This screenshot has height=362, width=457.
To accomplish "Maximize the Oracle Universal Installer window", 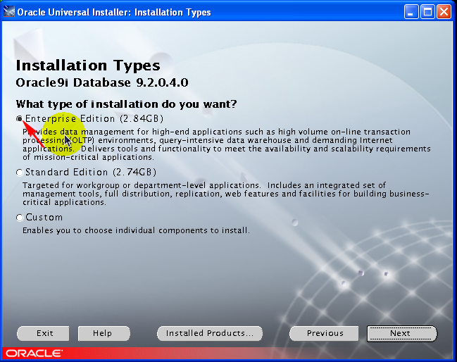I will [427, 12].
